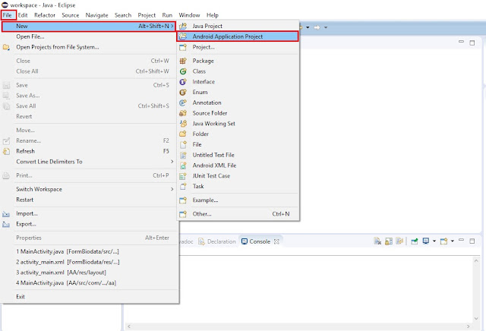
Task: Maximize the Console view panel
Action: point(472,241)
